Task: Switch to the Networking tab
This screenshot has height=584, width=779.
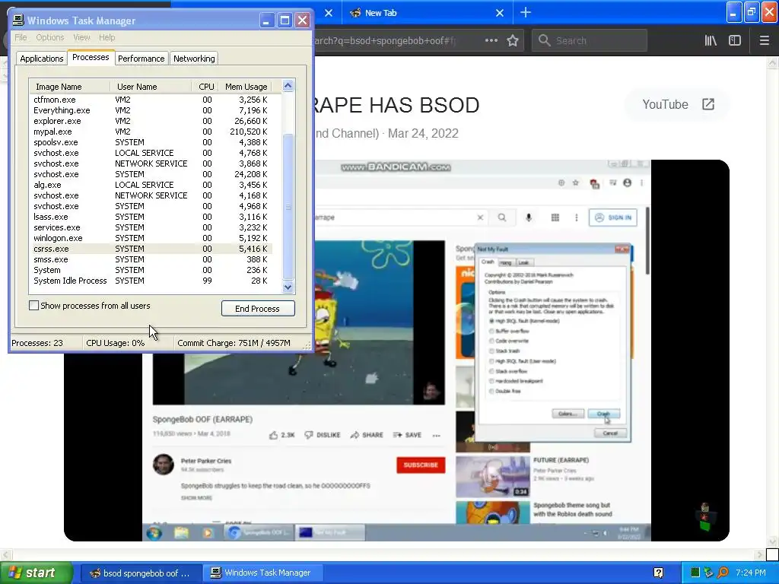Action: pyautogui.click(x=194, y=59)
